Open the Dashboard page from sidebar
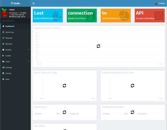 click(10, 26)
